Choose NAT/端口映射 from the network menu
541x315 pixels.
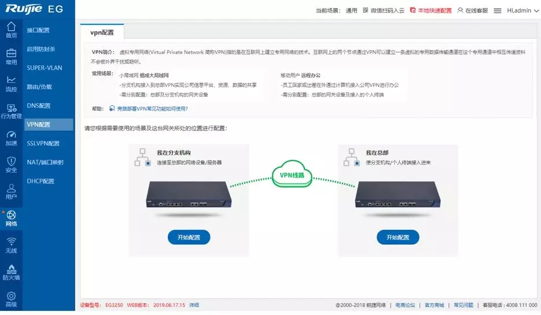[45, 162]
